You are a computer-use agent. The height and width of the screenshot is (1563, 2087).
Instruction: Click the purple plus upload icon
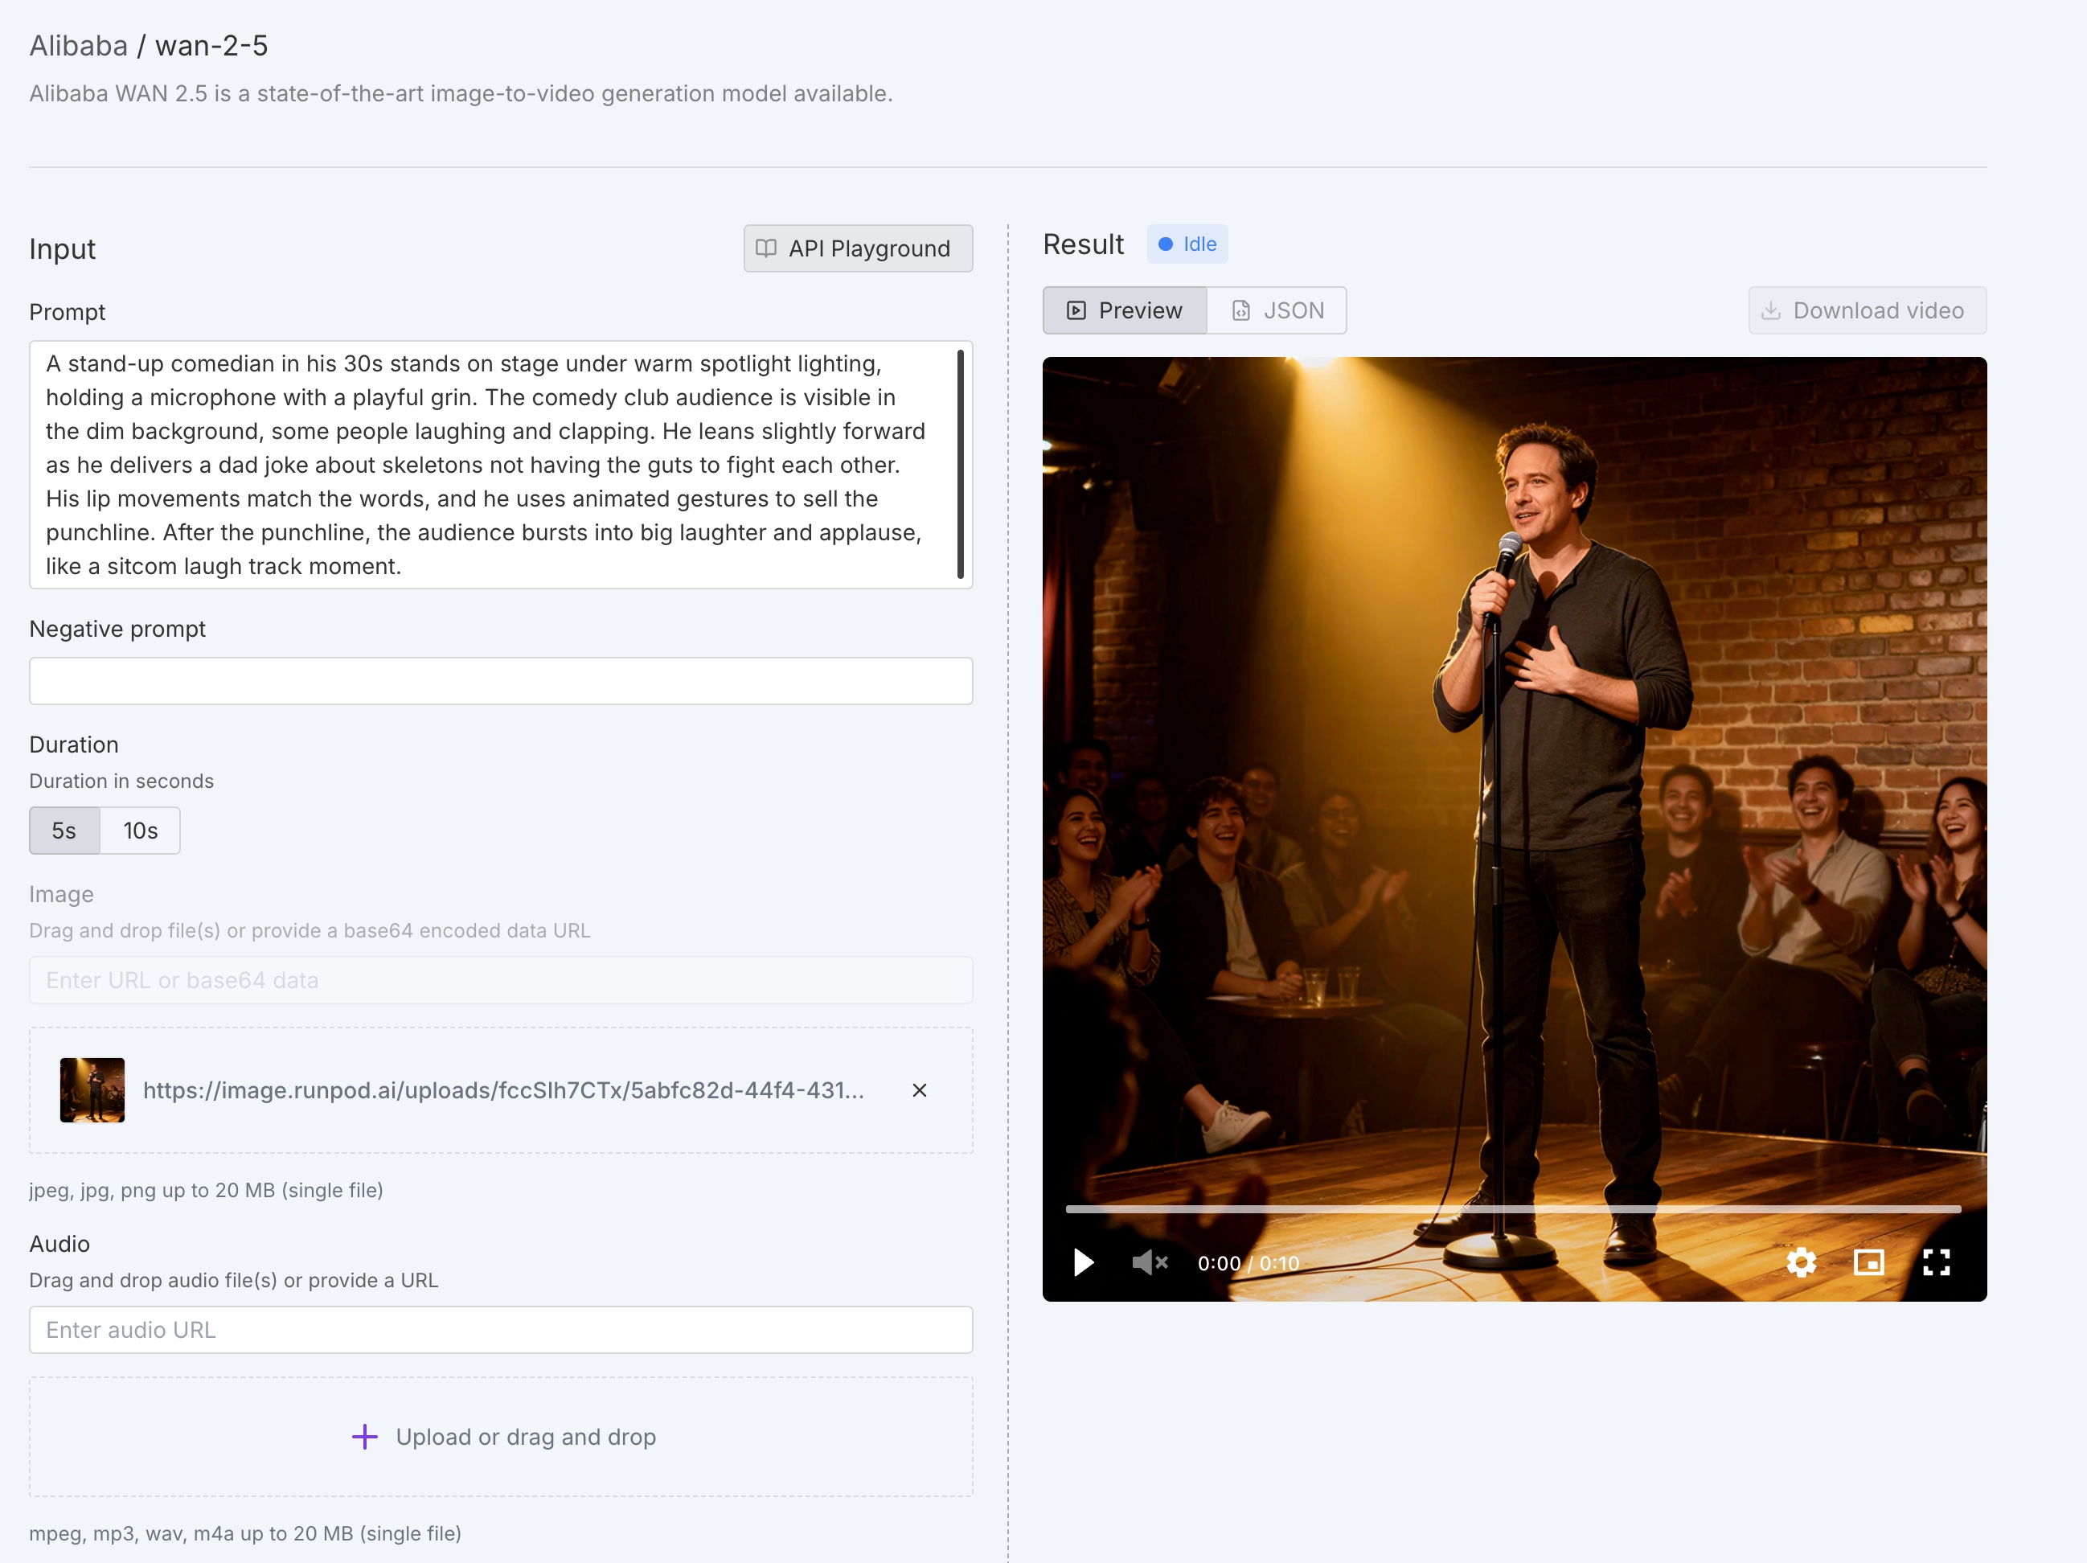point(364,1437)
